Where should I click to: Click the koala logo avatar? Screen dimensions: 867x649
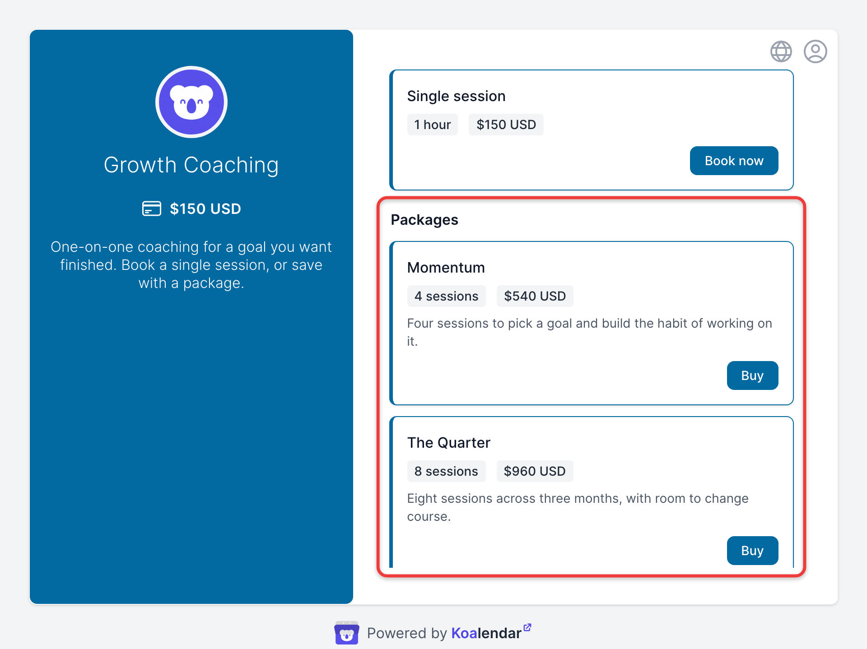191,102
